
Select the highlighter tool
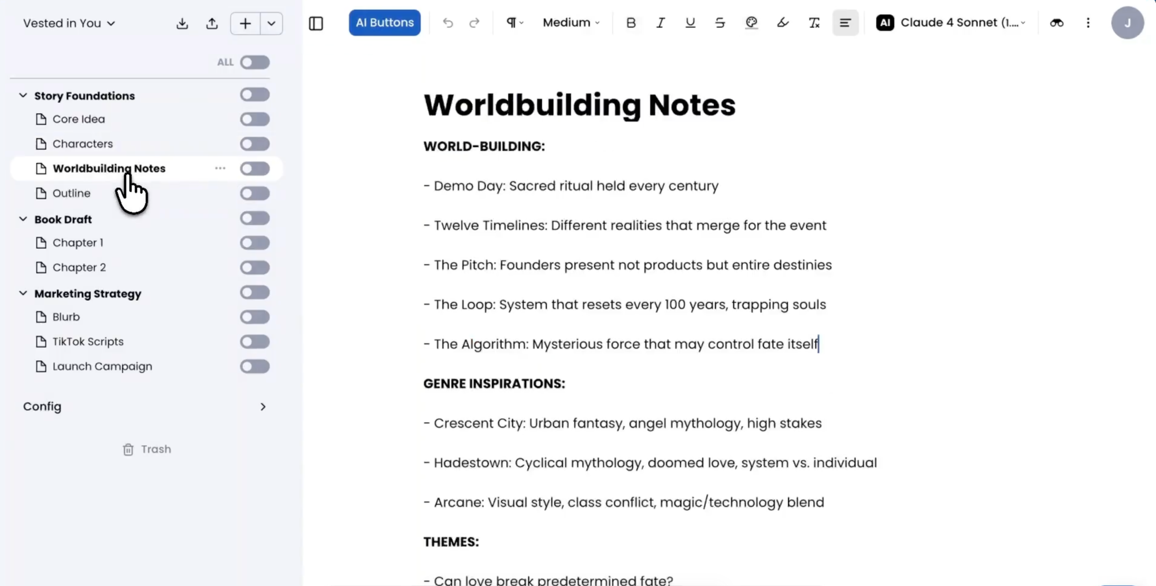tap(782, 23)
